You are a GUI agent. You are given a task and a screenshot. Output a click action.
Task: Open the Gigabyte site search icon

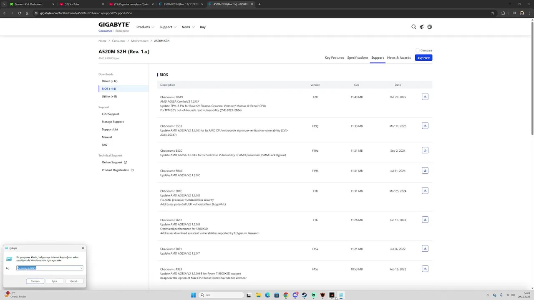[414, 27]
